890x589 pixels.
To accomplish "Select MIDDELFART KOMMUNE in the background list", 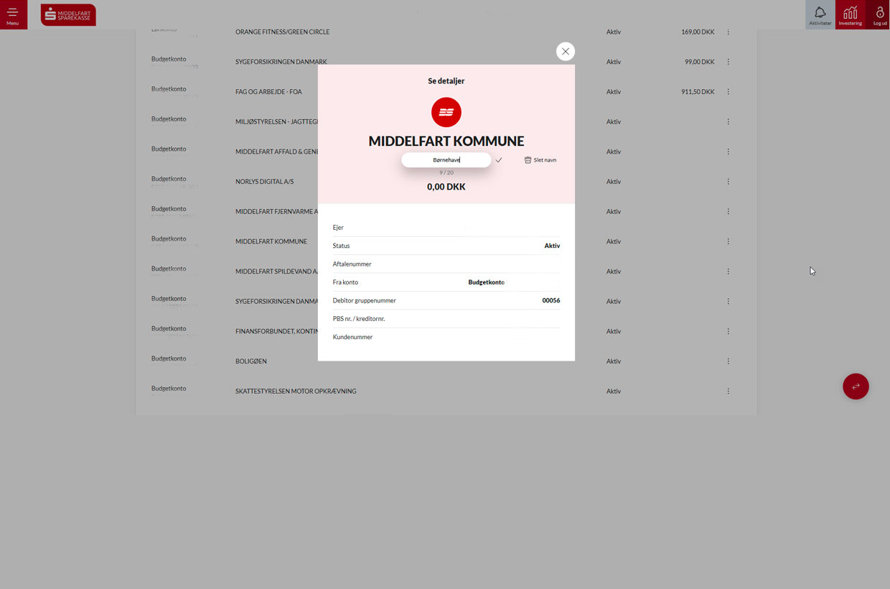I will pos(271,241).
